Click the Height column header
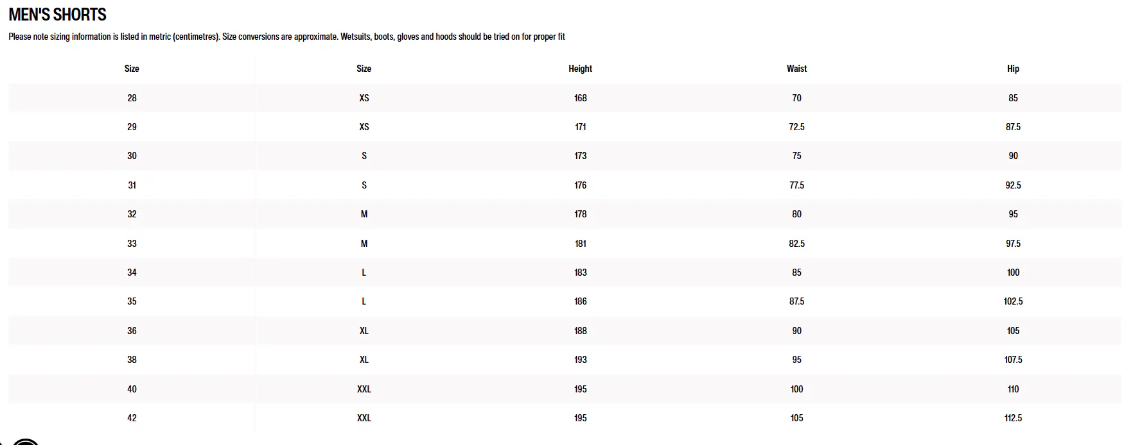 tap(580, 69)
